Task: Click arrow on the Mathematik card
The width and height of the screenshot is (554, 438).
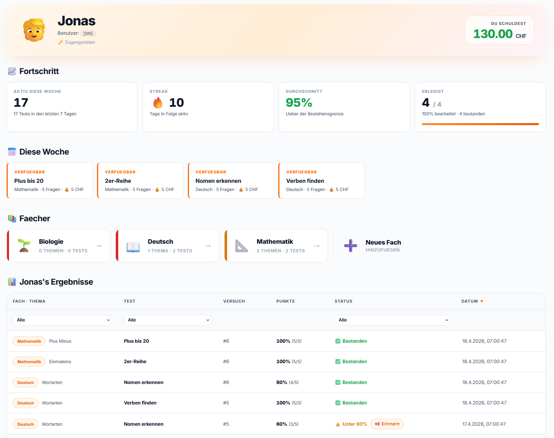Action: click(317, 246)
